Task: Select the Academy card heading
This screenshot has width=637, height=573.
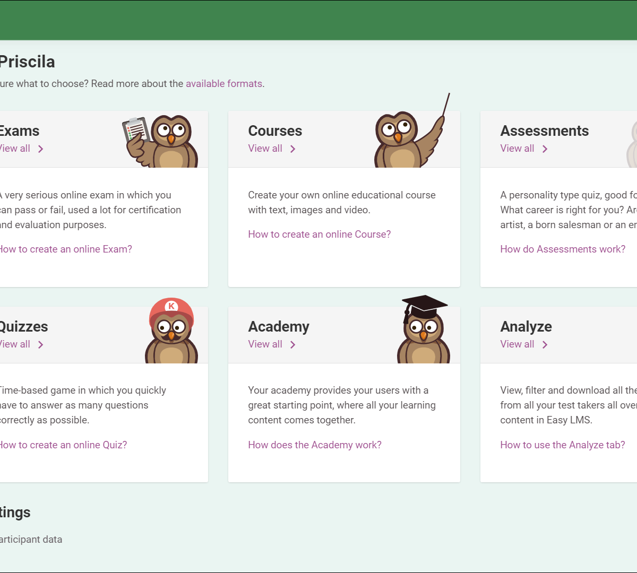Action: (x=279, y=327)
